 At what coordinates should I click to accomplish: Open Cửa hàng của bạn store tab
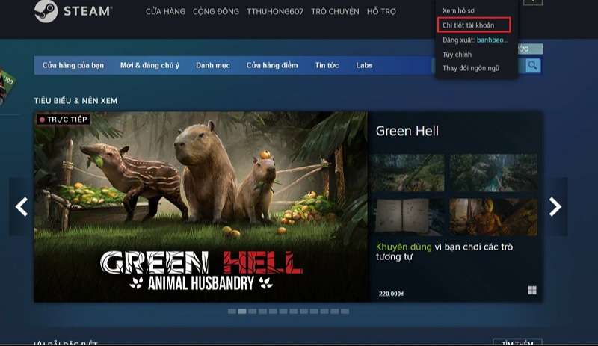coord(73,65)
